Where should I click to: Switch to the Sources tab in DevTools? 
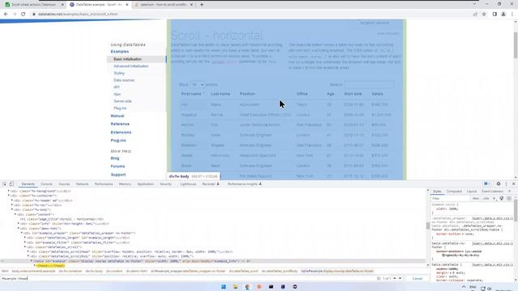tap(64, 184)
